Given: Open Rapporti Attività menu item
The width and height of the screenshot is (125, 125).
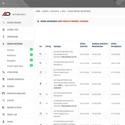Looking at the screenshot, I should click(x=14, y=107).
